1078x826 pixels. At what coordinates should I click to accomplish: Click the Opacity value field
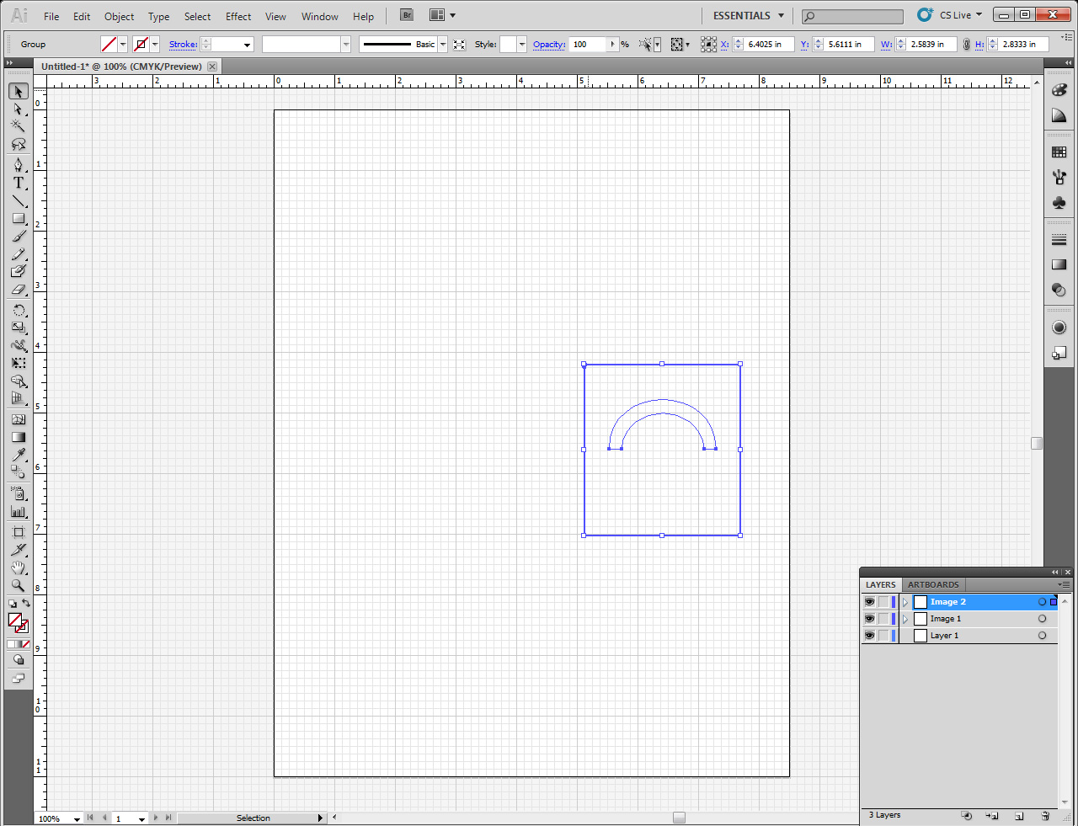tap(589, 45)
